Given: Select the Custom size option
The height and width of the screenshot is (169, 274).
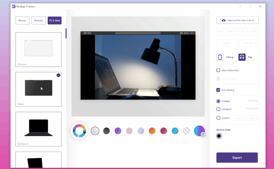Looking at the screenshot, I should pos(218,118).
